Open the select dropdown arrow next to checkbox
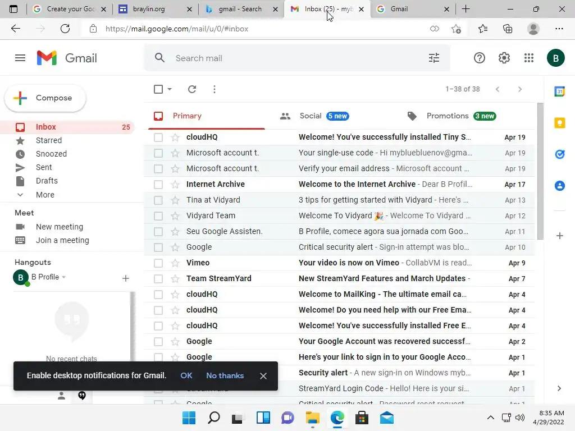The image size is (575, 431). [170, 89]
